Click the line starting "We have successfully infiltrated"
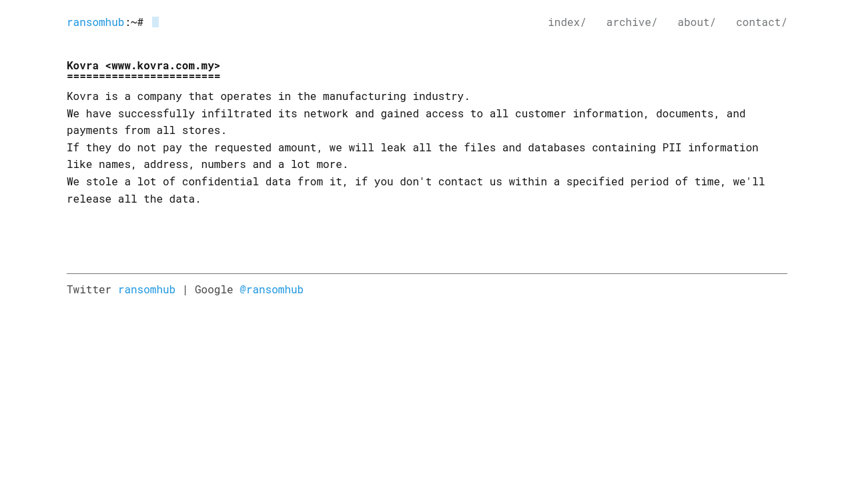854x480 pixels. tap(406, 113)
